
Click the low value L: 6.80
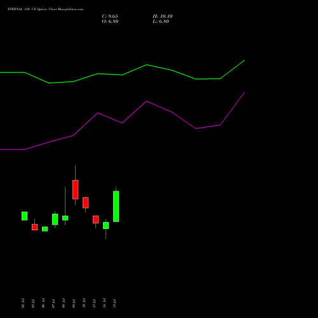(161, 22)
